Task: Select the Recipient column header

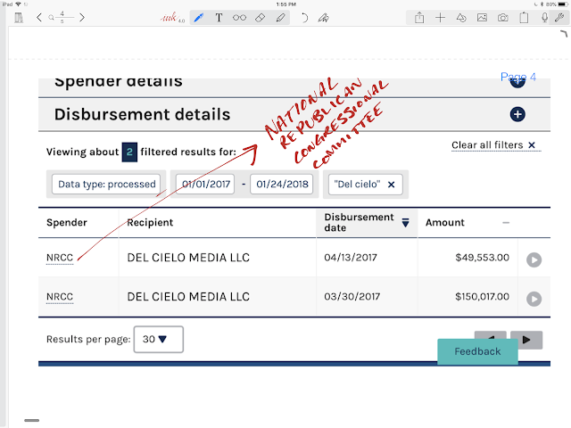Action: coord(150,222)
